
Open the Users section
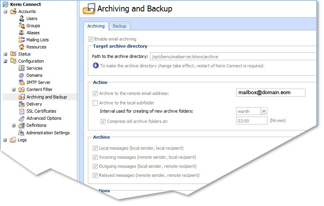pos(32,19)
